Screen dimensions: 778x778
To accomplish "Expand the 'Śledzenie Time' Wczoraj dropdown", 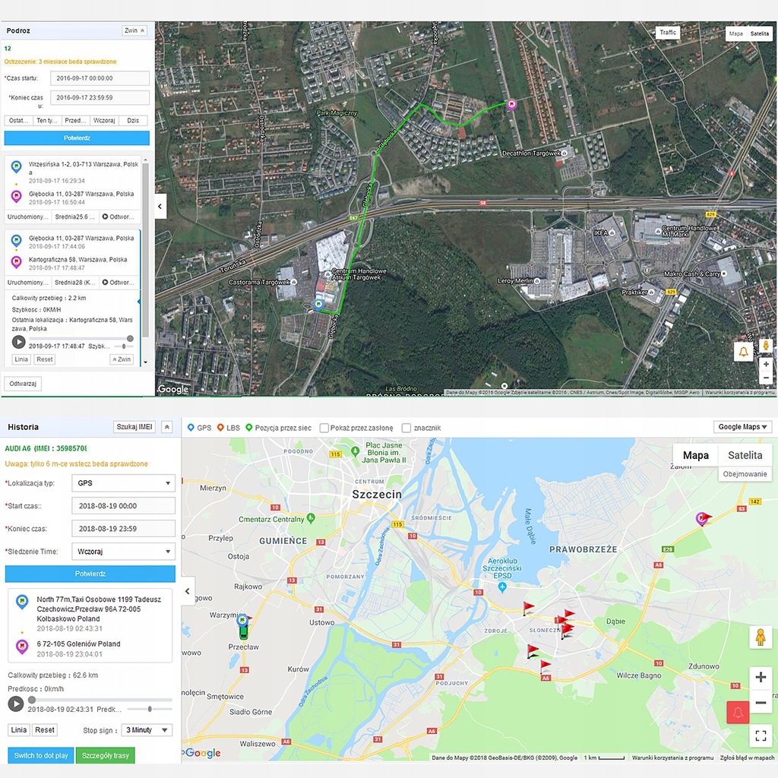I will pyautogui.click(x=124, y=552).
